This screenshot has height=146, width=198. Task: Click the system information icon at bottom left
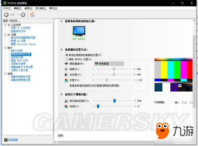tap(6, 140)
